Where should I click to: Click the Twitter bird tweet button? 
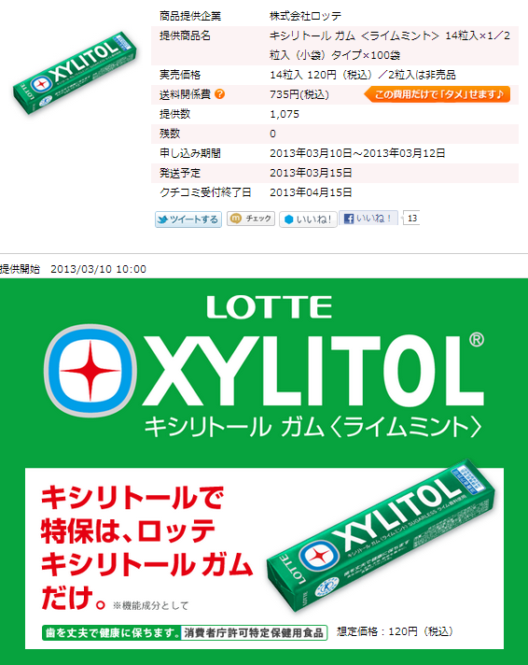click(188, 219)
